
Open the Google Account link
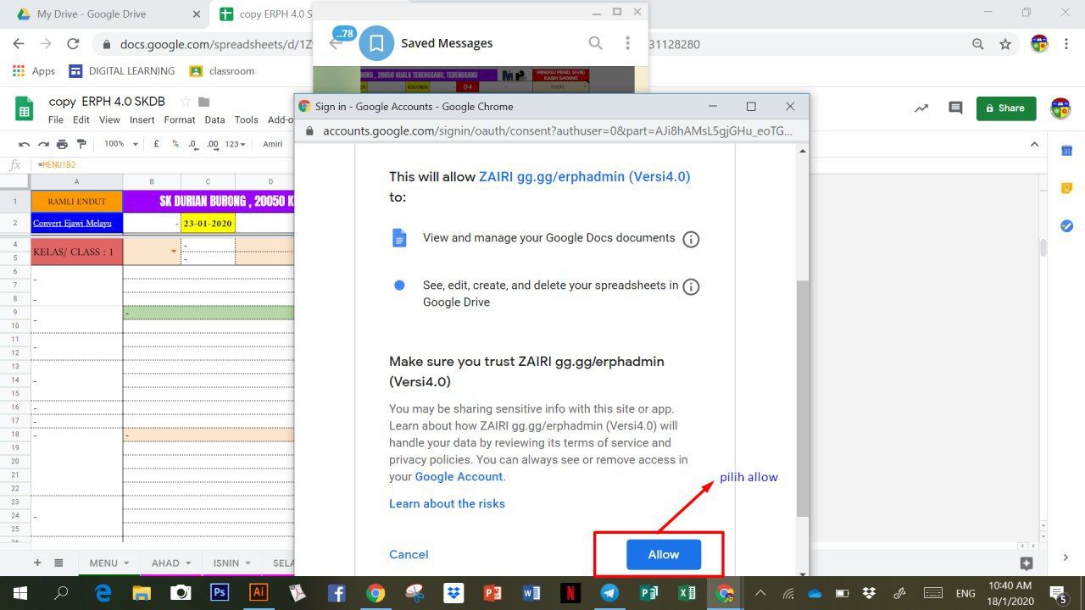459,476
